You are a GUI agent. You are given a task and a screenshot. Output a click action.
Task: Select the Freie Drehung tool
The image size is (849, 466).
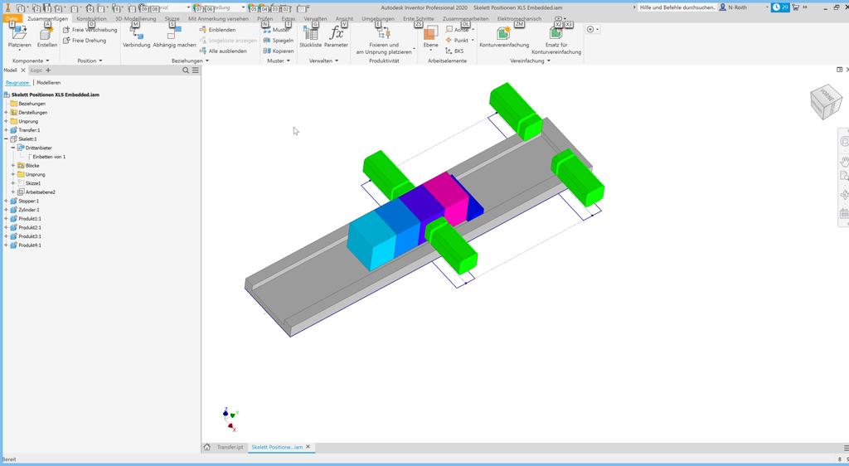click(x=85, y=41)
